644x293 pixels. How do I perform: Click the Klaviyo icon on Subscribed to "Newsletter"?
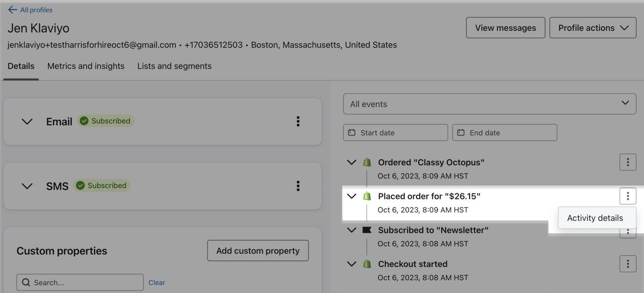[367, 230]
